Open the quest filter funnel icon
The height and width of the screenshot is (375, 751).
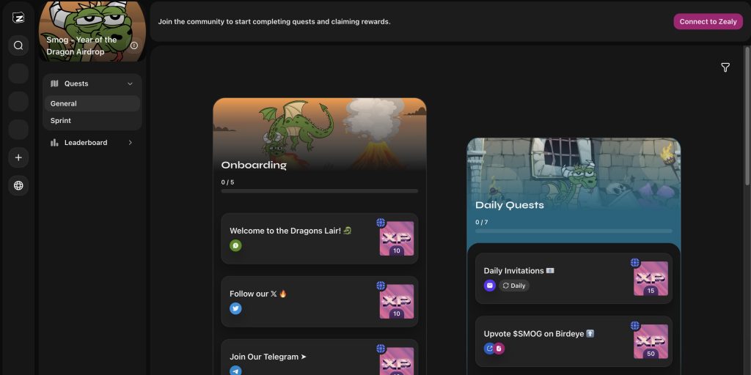click(x=725, y=67)
